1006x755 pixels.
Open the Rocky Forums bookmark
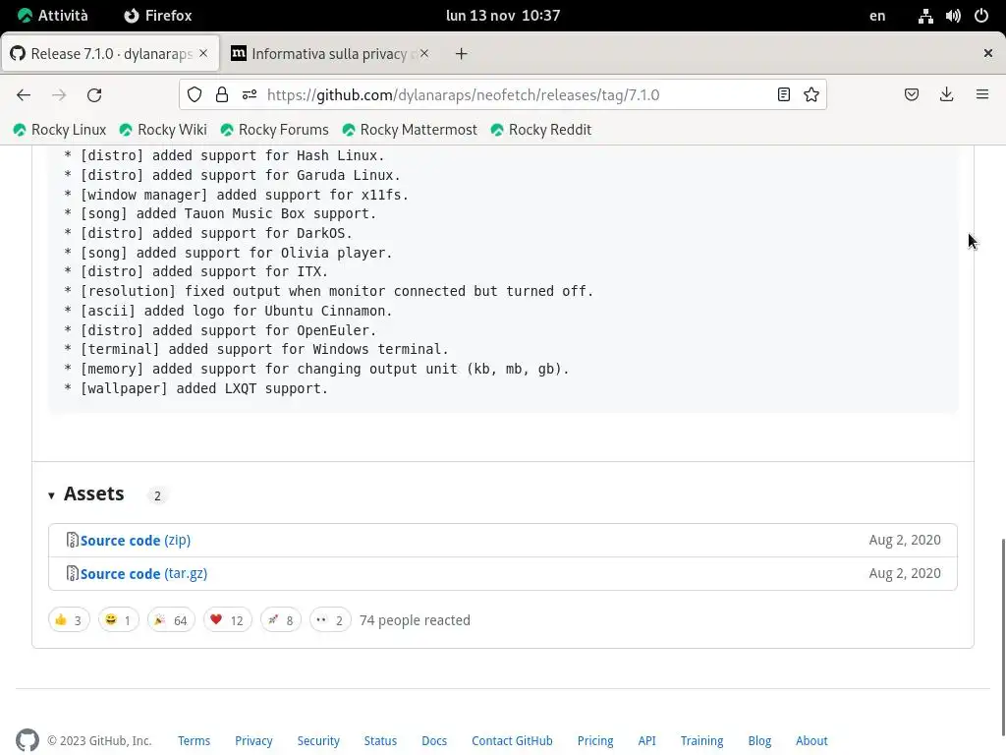click(x=274, y=130)
